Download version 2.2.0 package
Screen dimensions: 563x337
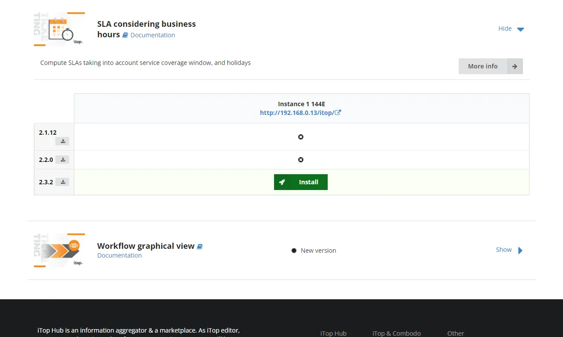[62, 159]
